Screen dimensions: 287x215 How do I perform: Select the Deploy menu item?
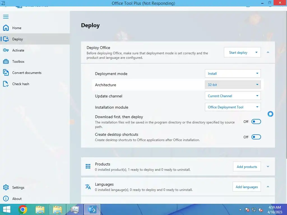(35, 39)
